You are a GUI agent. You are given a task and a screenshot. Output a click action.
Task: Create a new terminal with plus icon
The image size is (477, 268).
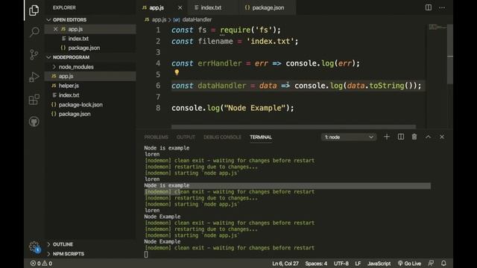click(x=387, y=137)
